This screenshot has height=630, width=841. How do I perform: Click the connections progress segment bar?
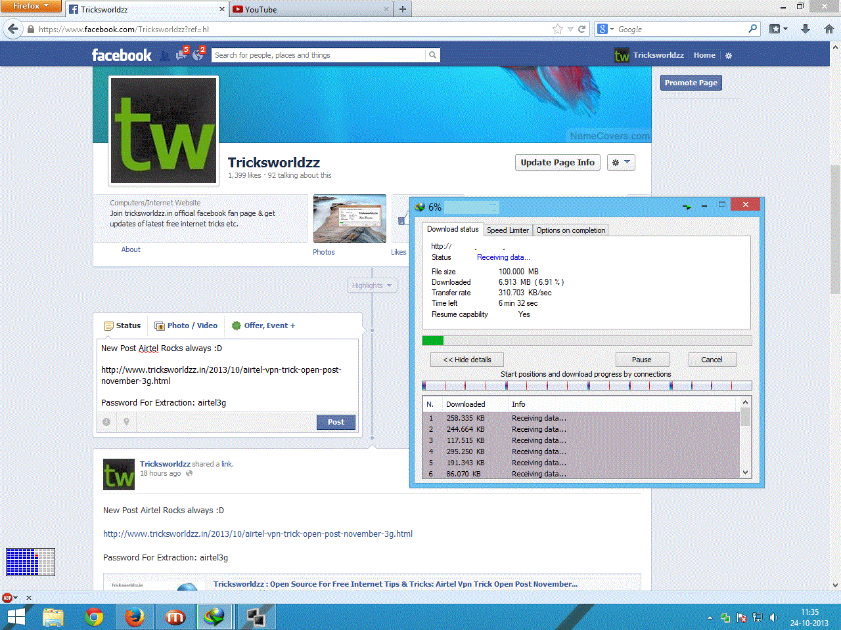tap(587, 386)
